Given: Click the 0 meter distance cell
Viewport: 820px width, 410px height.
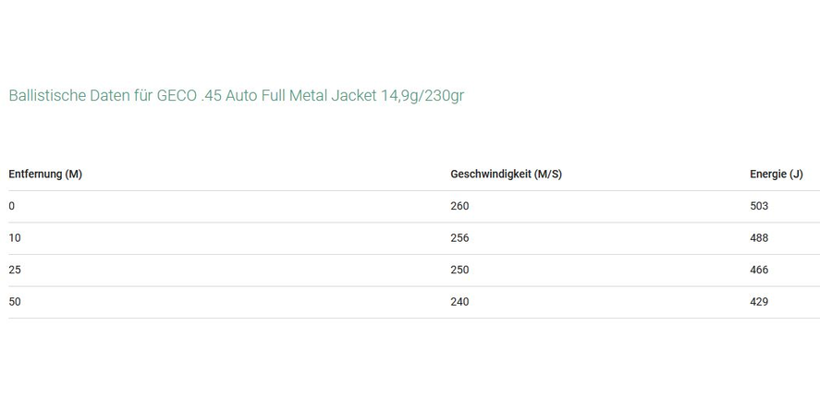Looking at the screenshot, I should pyautogui.click(x=12, y=206).
